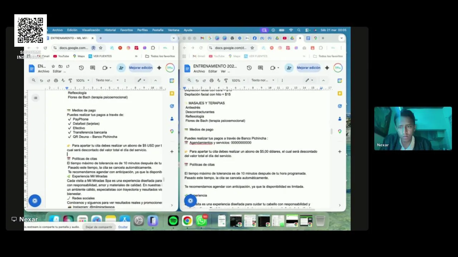Move the left document using folder icon

click(60, 66)
